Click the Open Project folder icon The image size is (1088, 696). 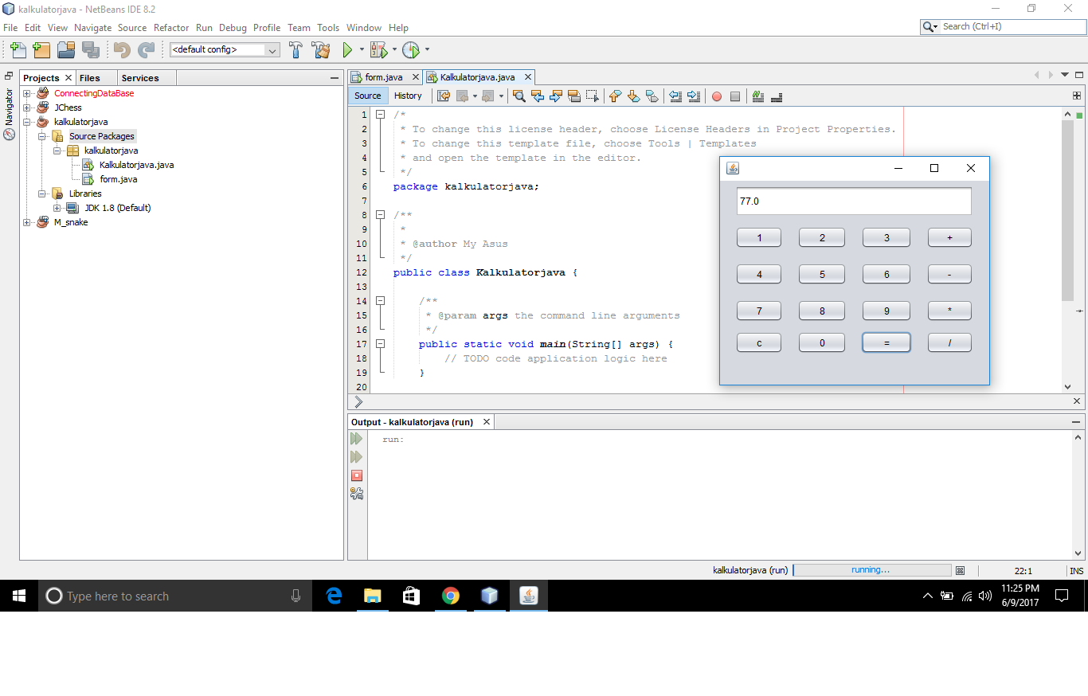coord(66,50)
